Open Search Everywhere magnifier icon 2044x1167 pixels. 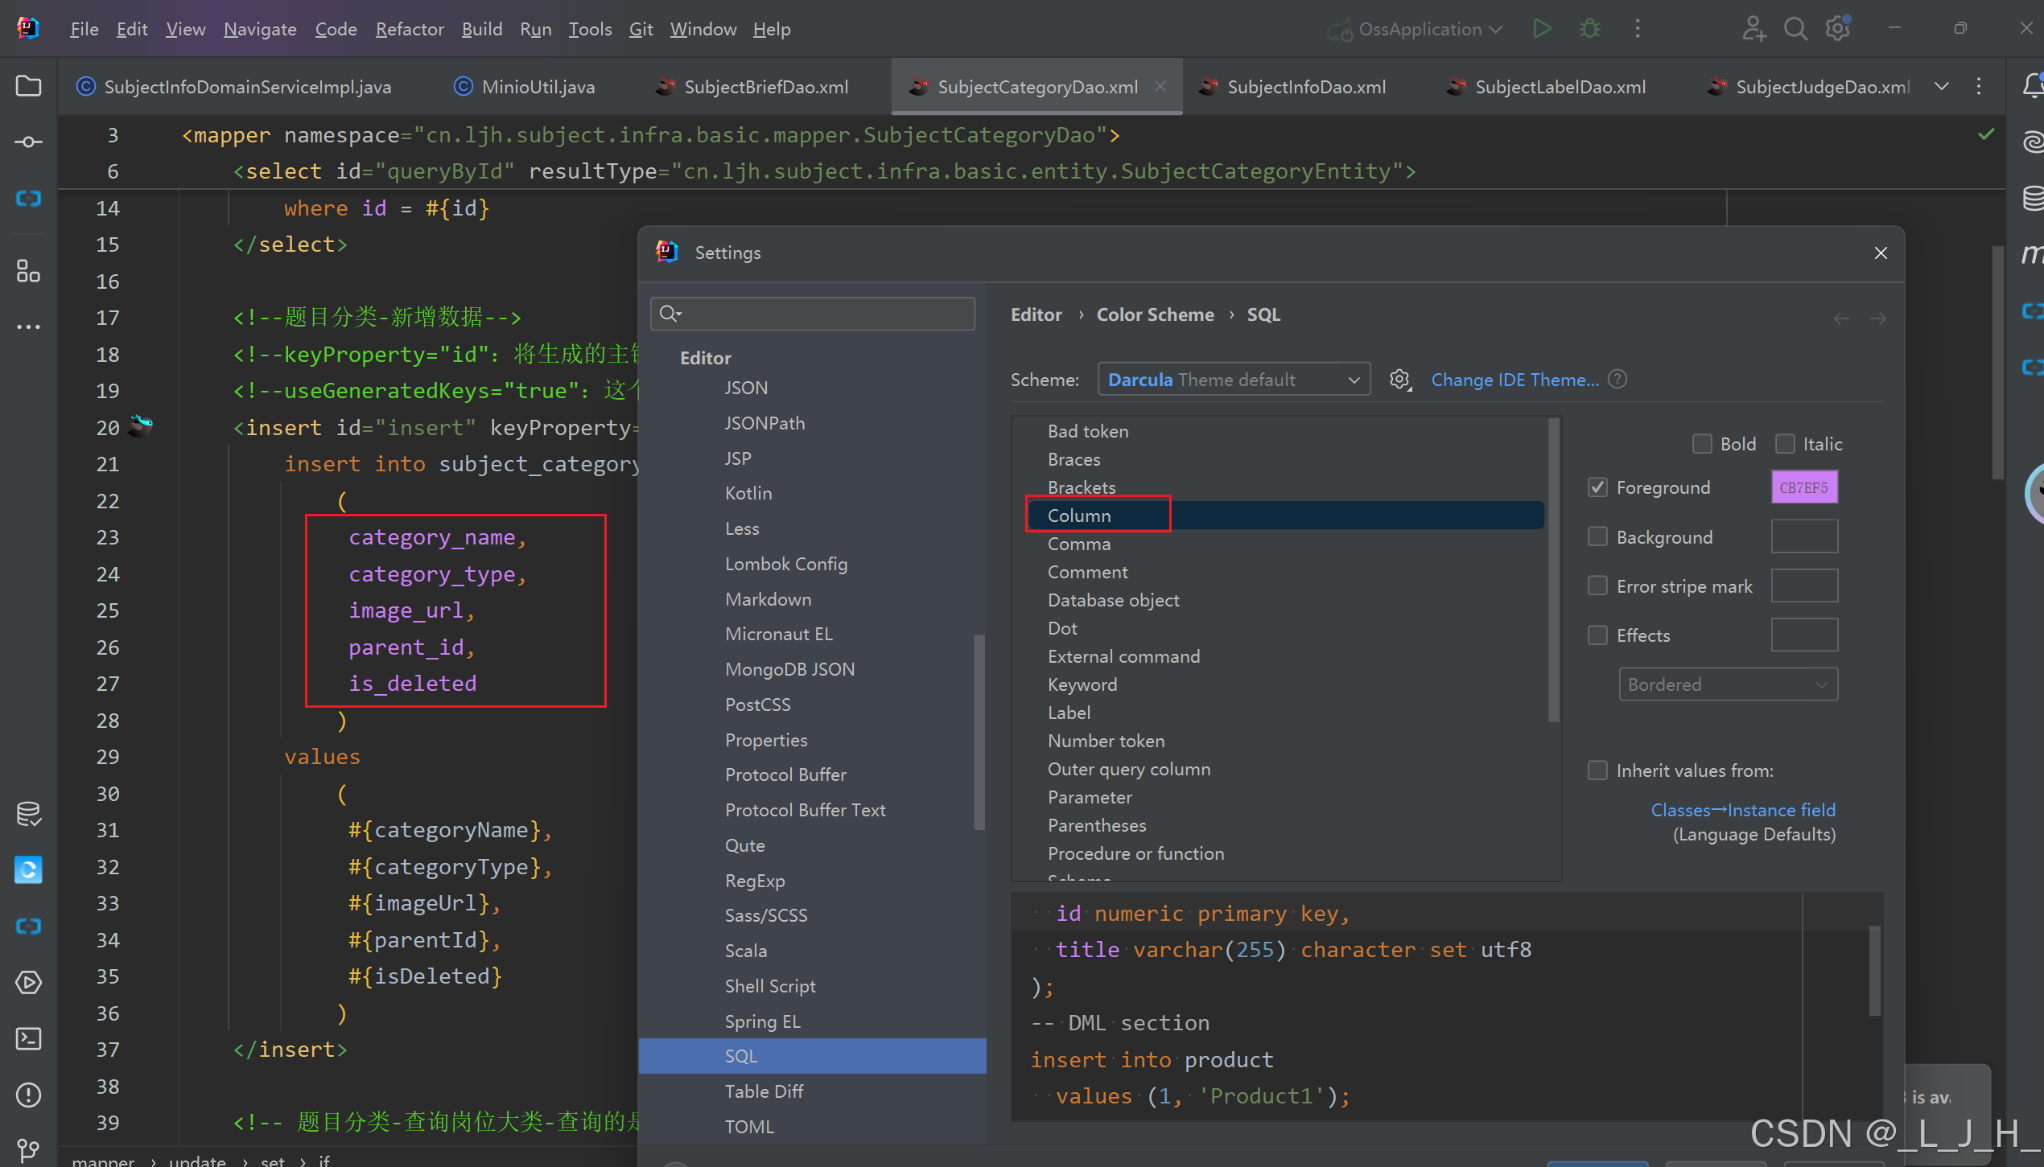(x=1795, y=29)
